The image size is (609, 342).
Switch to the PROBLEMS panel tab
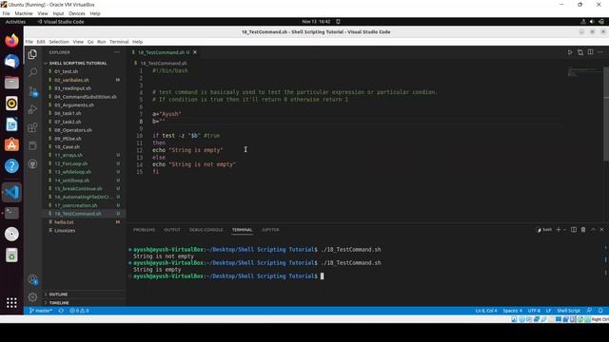(144, 230)
